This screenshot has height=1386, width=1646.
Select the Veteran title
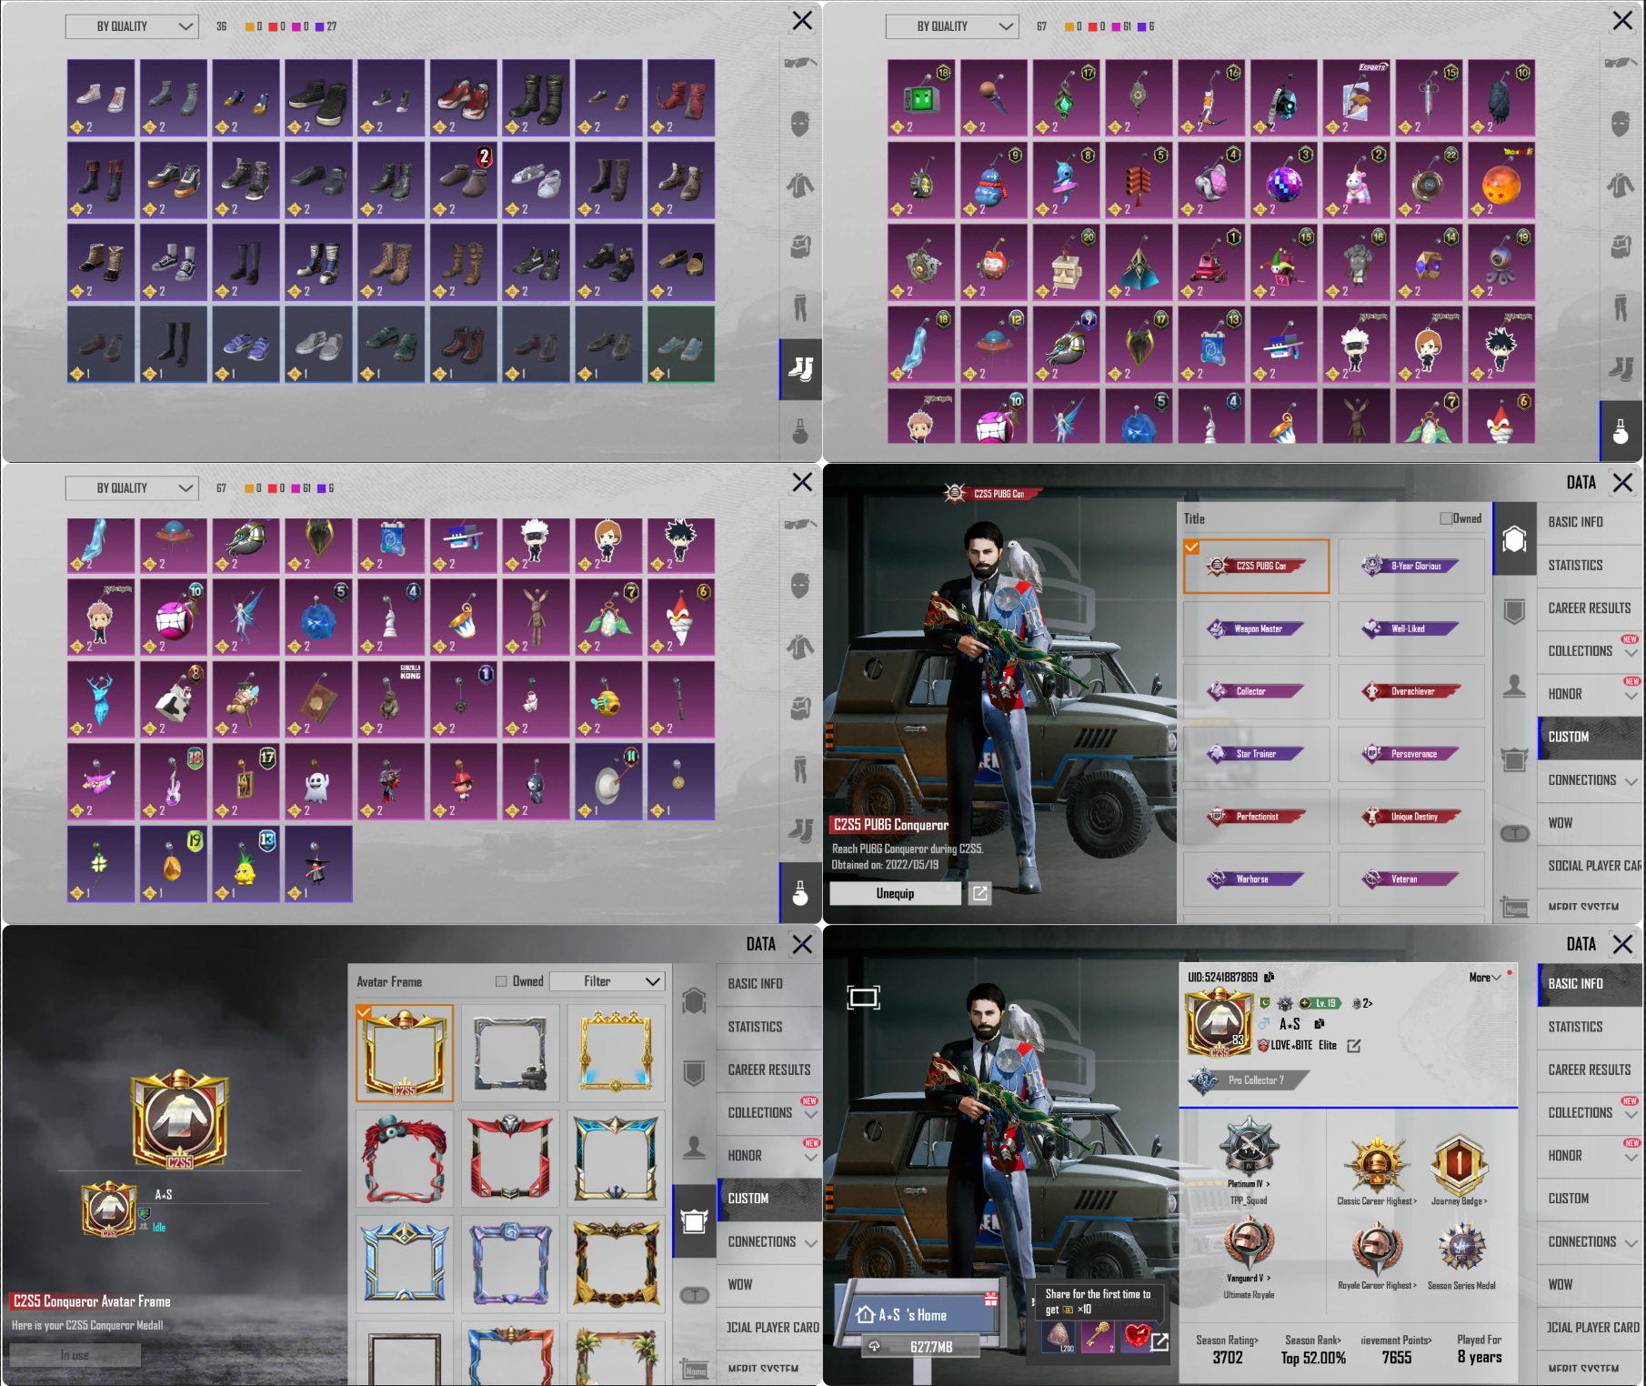1411,879
